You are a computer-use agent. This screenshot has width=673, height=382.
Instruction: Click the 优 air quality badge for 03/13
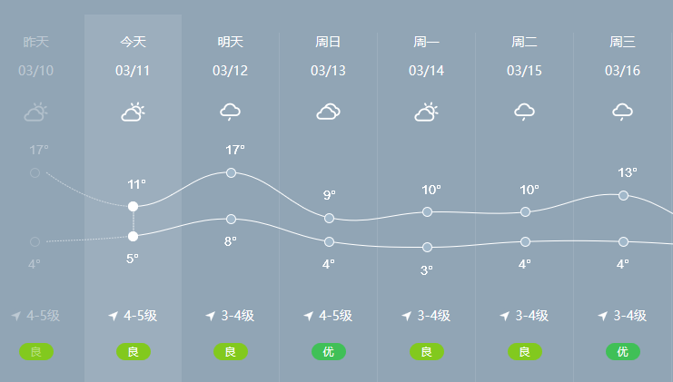point(329,351)
